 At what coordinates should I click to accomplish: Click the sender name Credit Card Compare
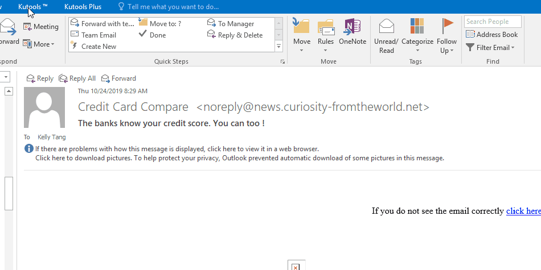point(133,107)
